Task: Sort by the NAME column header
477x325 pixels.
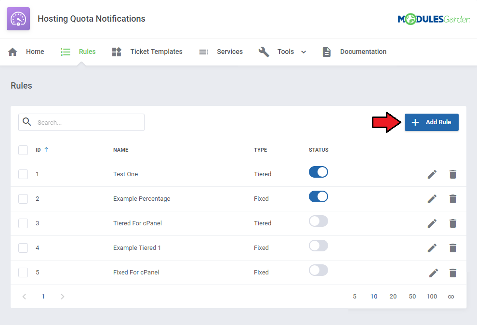Action: click(x=121, y=150)
